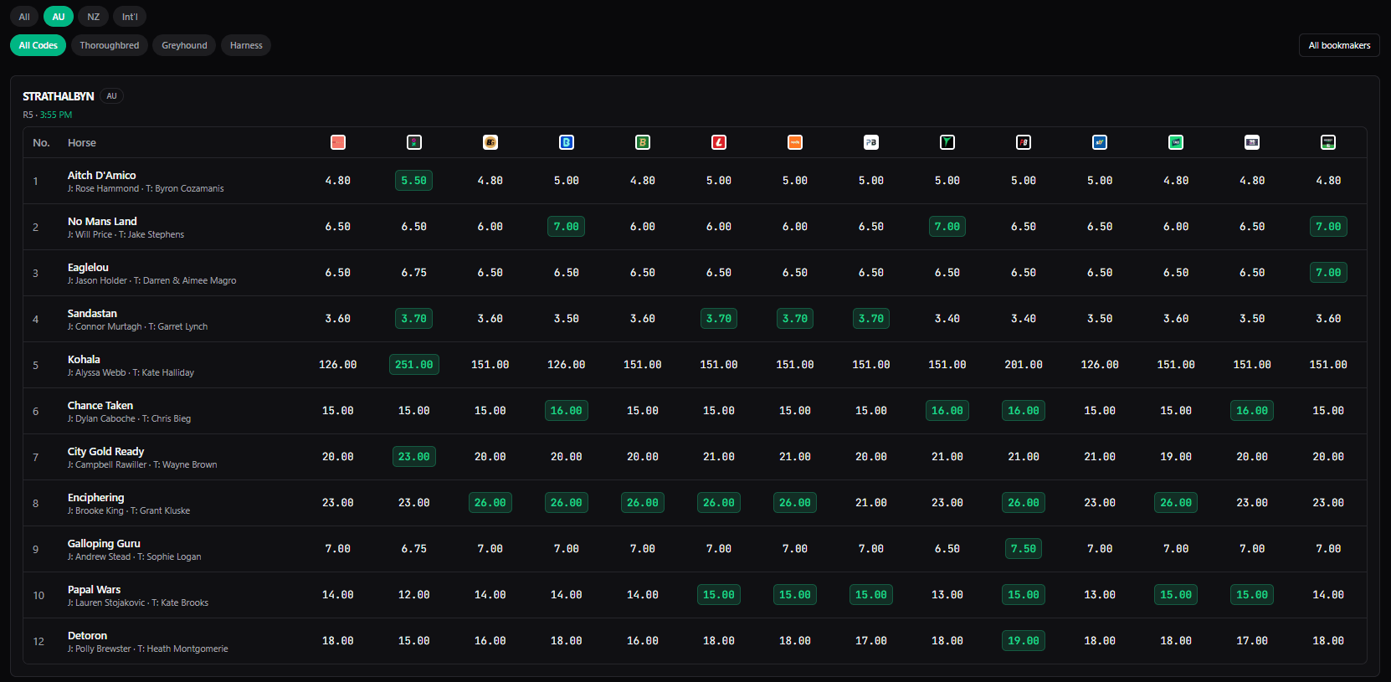
Task: Filter by Thoroughbred races
Action: point(110,45)
